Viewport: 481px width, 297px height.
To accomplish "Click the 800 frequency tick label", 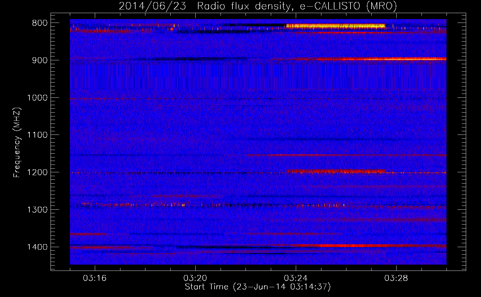I will (x=40, y=23).
